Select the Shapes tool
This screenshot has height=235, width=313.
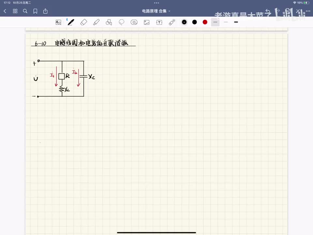point(109,22)
